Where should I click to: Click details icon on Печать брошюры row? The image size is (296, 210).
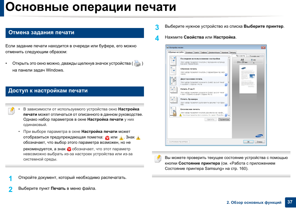tap(226, 105)
